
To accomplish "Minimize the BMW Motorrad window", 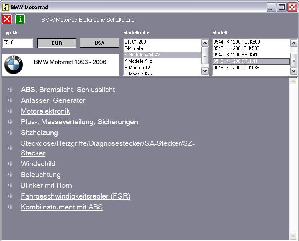I will (271, 7).
